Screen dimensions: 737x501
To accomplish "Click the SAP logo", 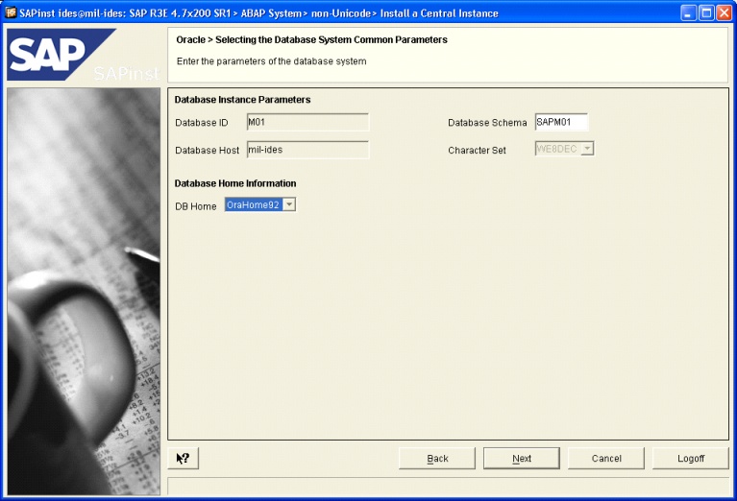I will (x=61, y=55).
